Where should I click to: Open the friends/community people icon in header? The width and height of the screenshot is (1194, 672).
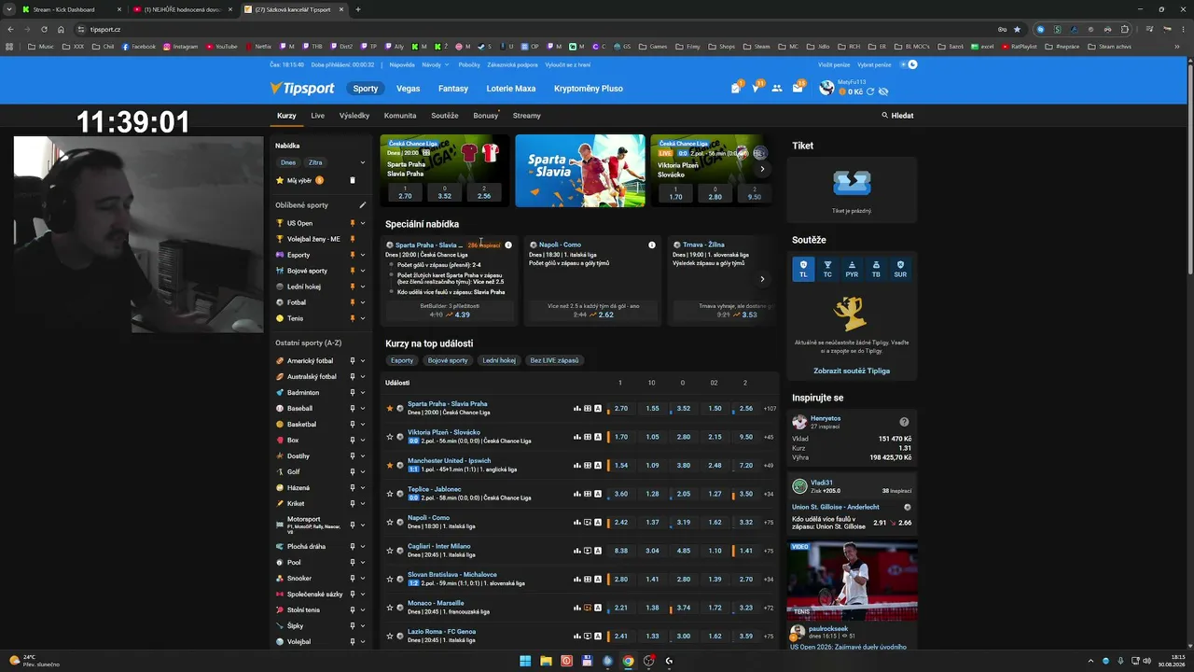click(x=777, y=88)
